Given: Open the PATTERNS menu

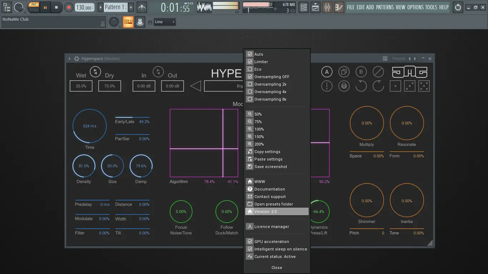Looking at the screenshot, I should click(x=385, y=7).
